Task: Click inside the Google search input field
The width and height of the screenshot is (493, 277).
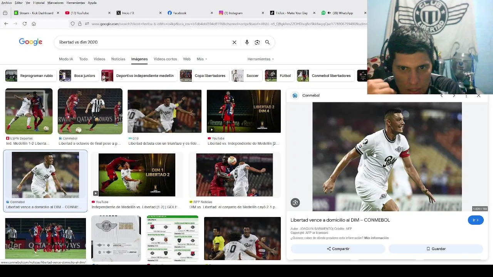Action: 143,42
